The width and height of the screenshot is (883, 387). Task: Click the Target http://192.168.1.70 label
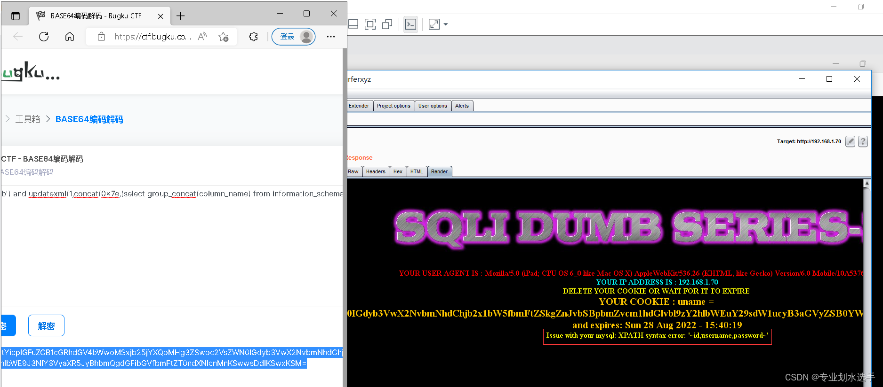tap(809, 141)
